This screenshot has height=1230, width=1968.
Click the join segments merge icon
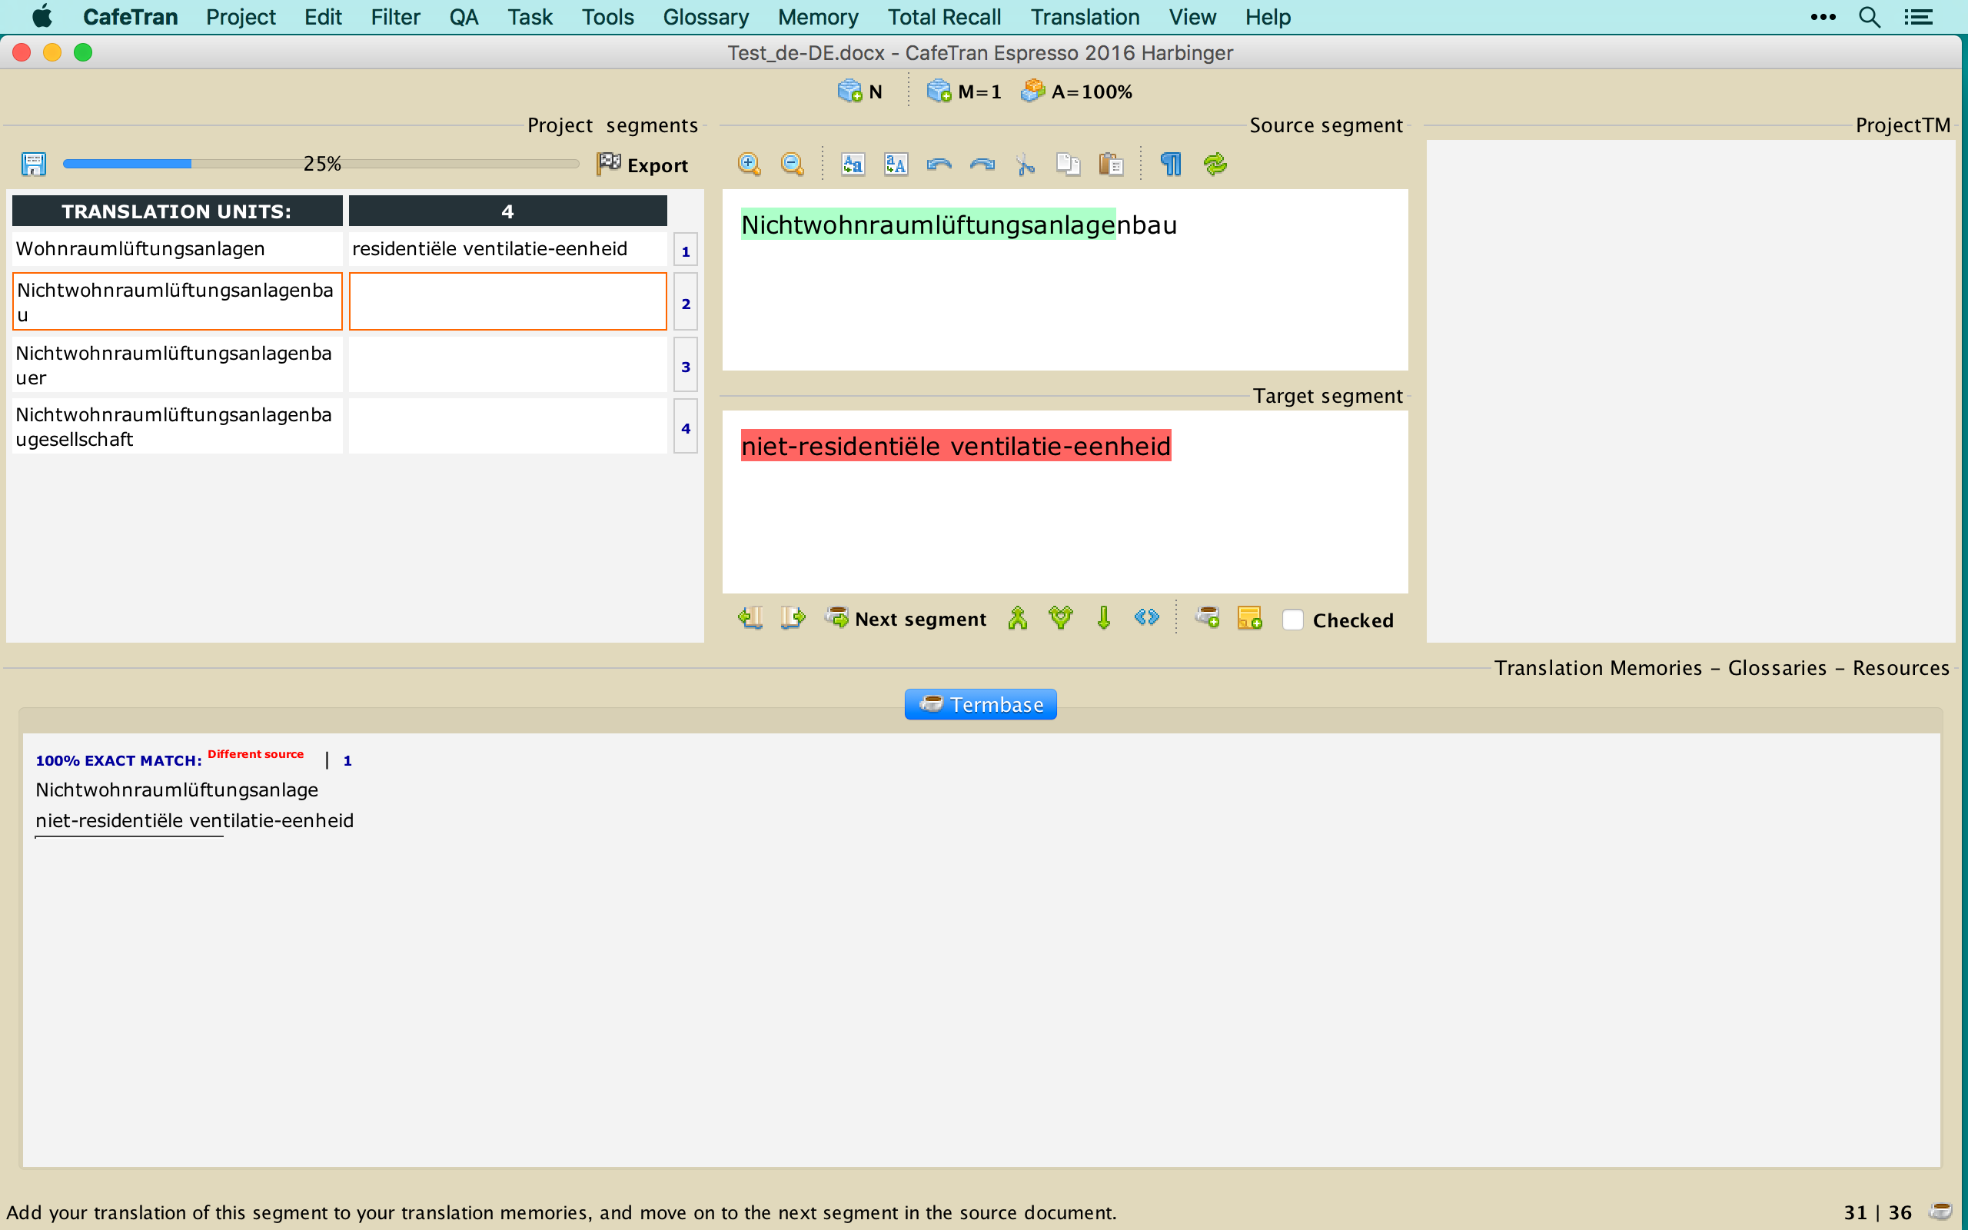pyautogui.click(x=1017, y=619)
